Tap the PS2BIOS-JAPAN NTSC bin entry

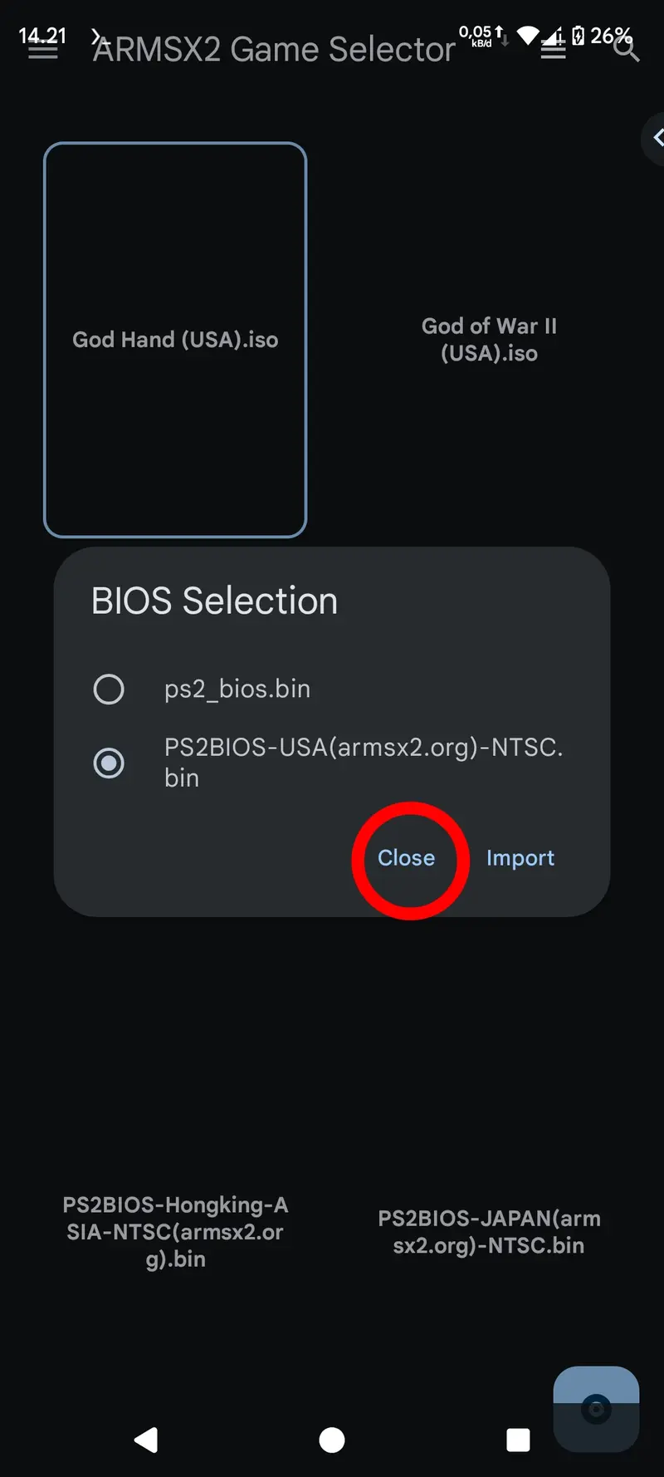(489, 1232)
